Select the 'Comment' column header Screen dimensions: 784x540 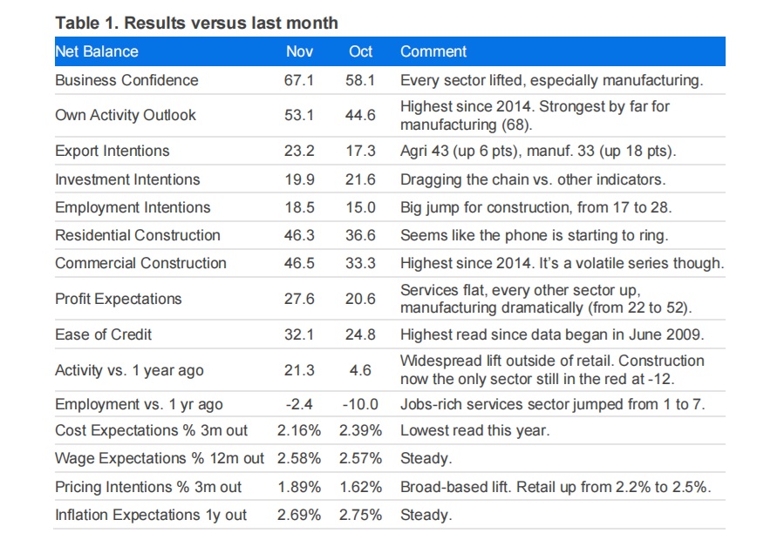433,51
